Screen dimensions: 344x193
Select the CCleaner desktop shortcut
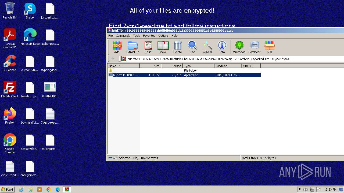coord(10,63)
